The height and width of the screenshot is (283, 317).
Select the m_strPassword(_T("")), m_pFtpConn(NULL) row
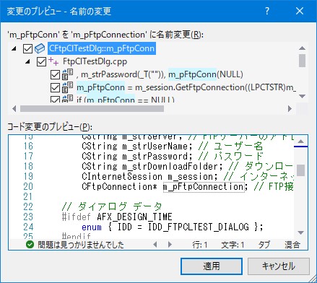pos(160,74)
